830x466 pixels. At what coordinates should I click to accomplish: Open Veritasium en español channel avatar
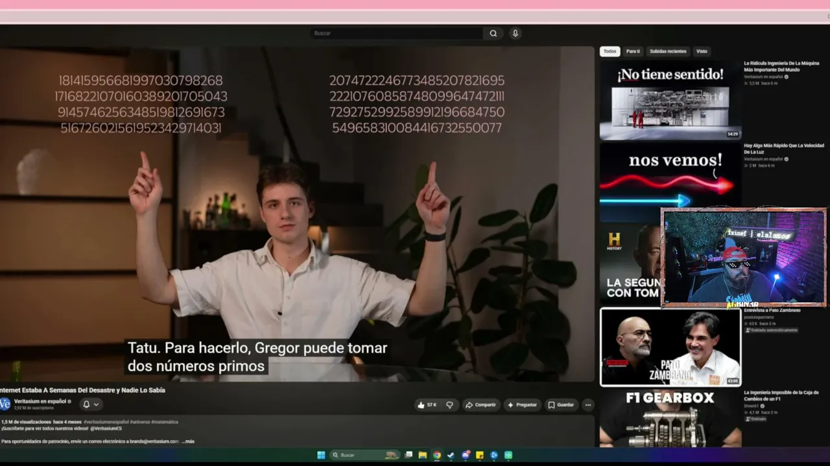click(5, 405)
